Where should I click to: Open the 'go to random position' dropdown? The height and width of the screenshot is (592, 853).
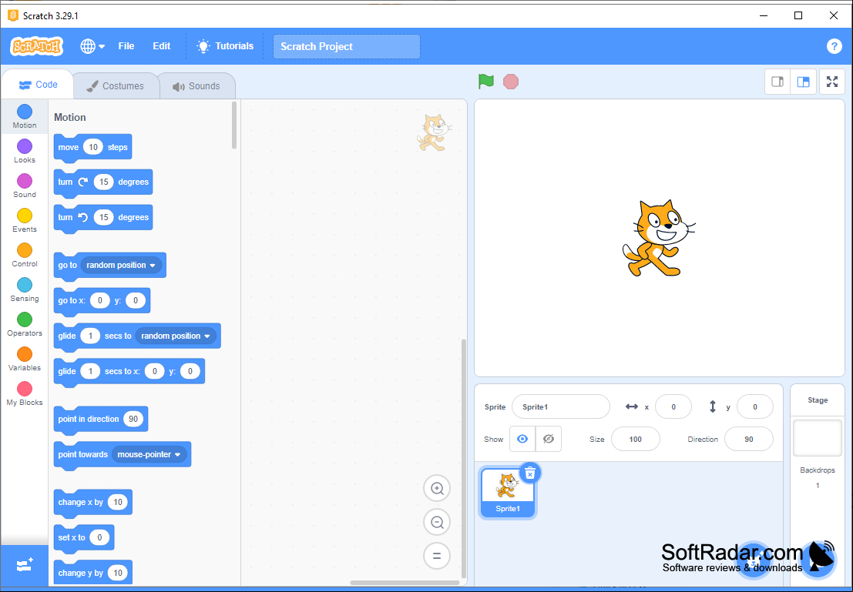coord(121,266)
